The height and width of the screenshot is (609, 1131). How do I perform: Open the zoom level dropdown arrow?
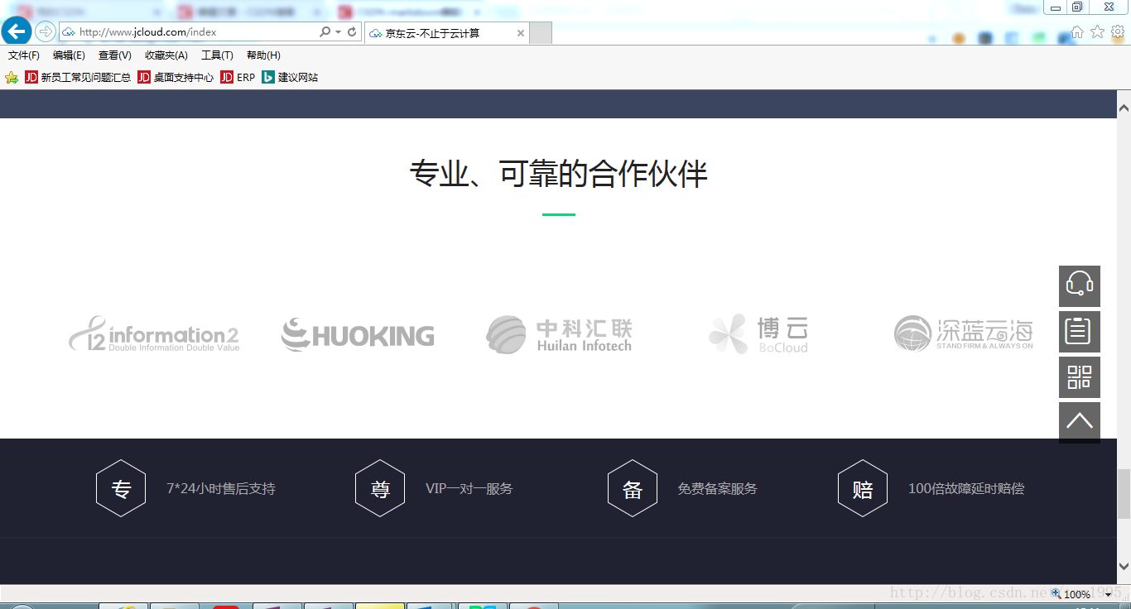point(1108,595)
